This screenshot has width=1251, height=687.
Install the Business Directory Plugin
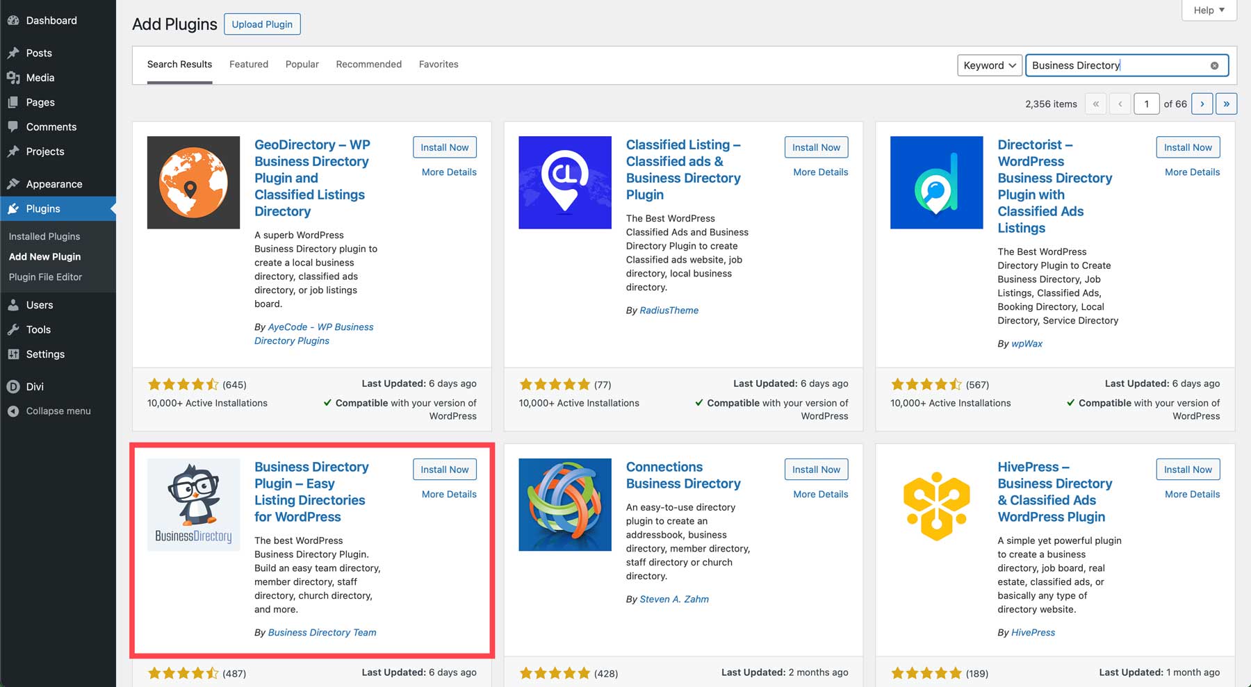[444, 469]
